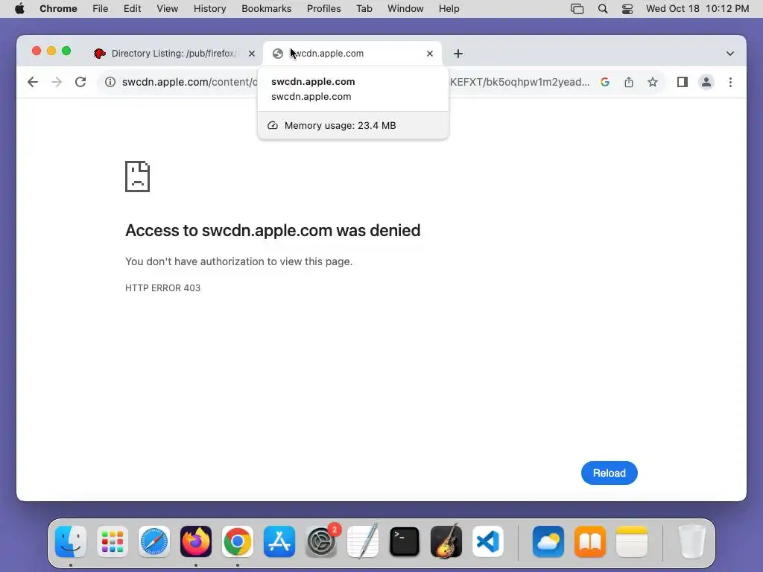Click the sad page error icon
This screenshot has height=572, width=763.
pyautogui.click(x=137, y=176)
